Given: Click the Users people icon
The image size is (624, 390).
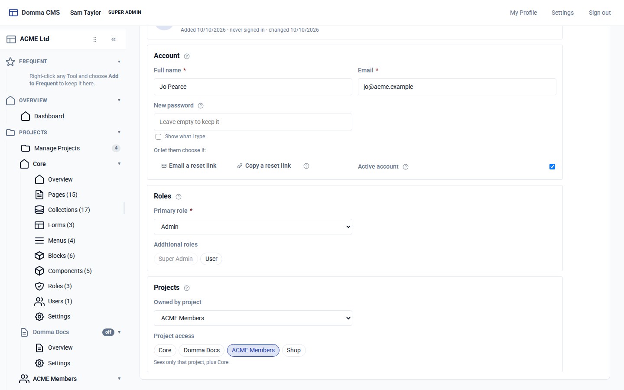Looking at the screenshot, I should coord(39,301).
